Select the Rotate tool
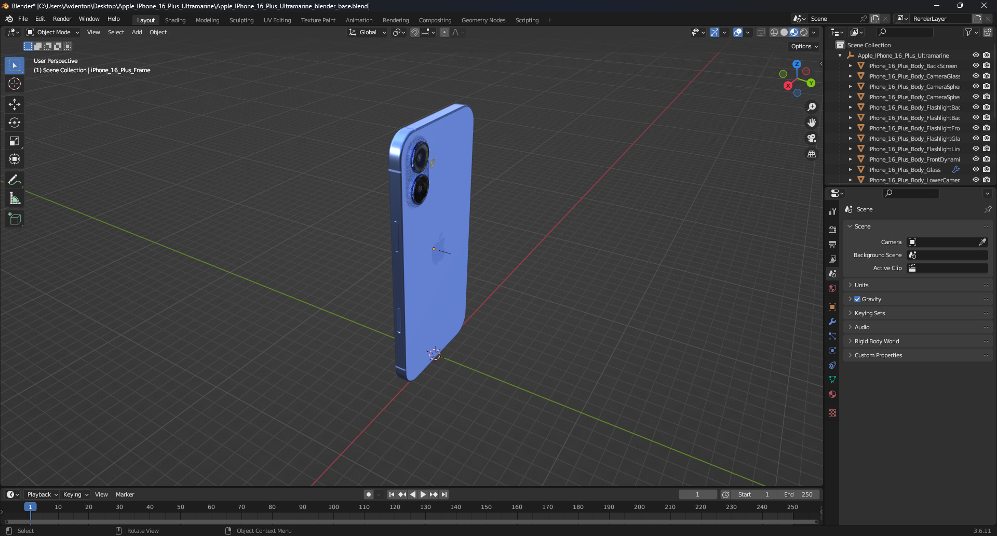 15,123
